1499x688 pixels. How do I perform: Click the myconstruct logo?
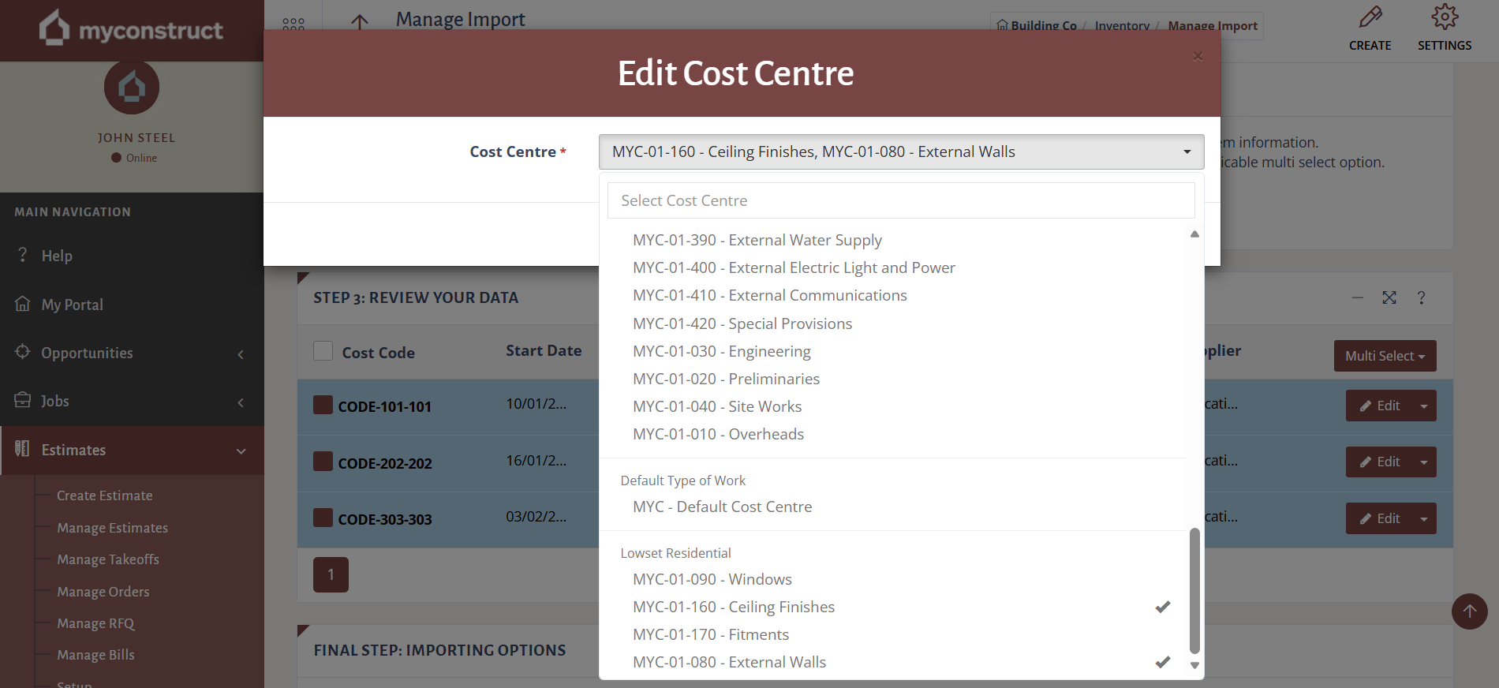coord(132,29)
